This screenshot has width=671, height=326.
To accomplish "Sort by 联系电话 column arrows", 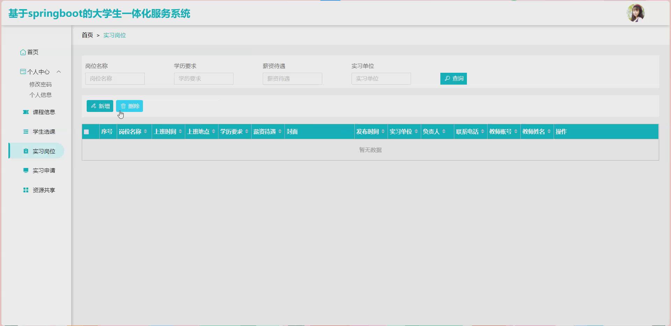I will point(483,132).
